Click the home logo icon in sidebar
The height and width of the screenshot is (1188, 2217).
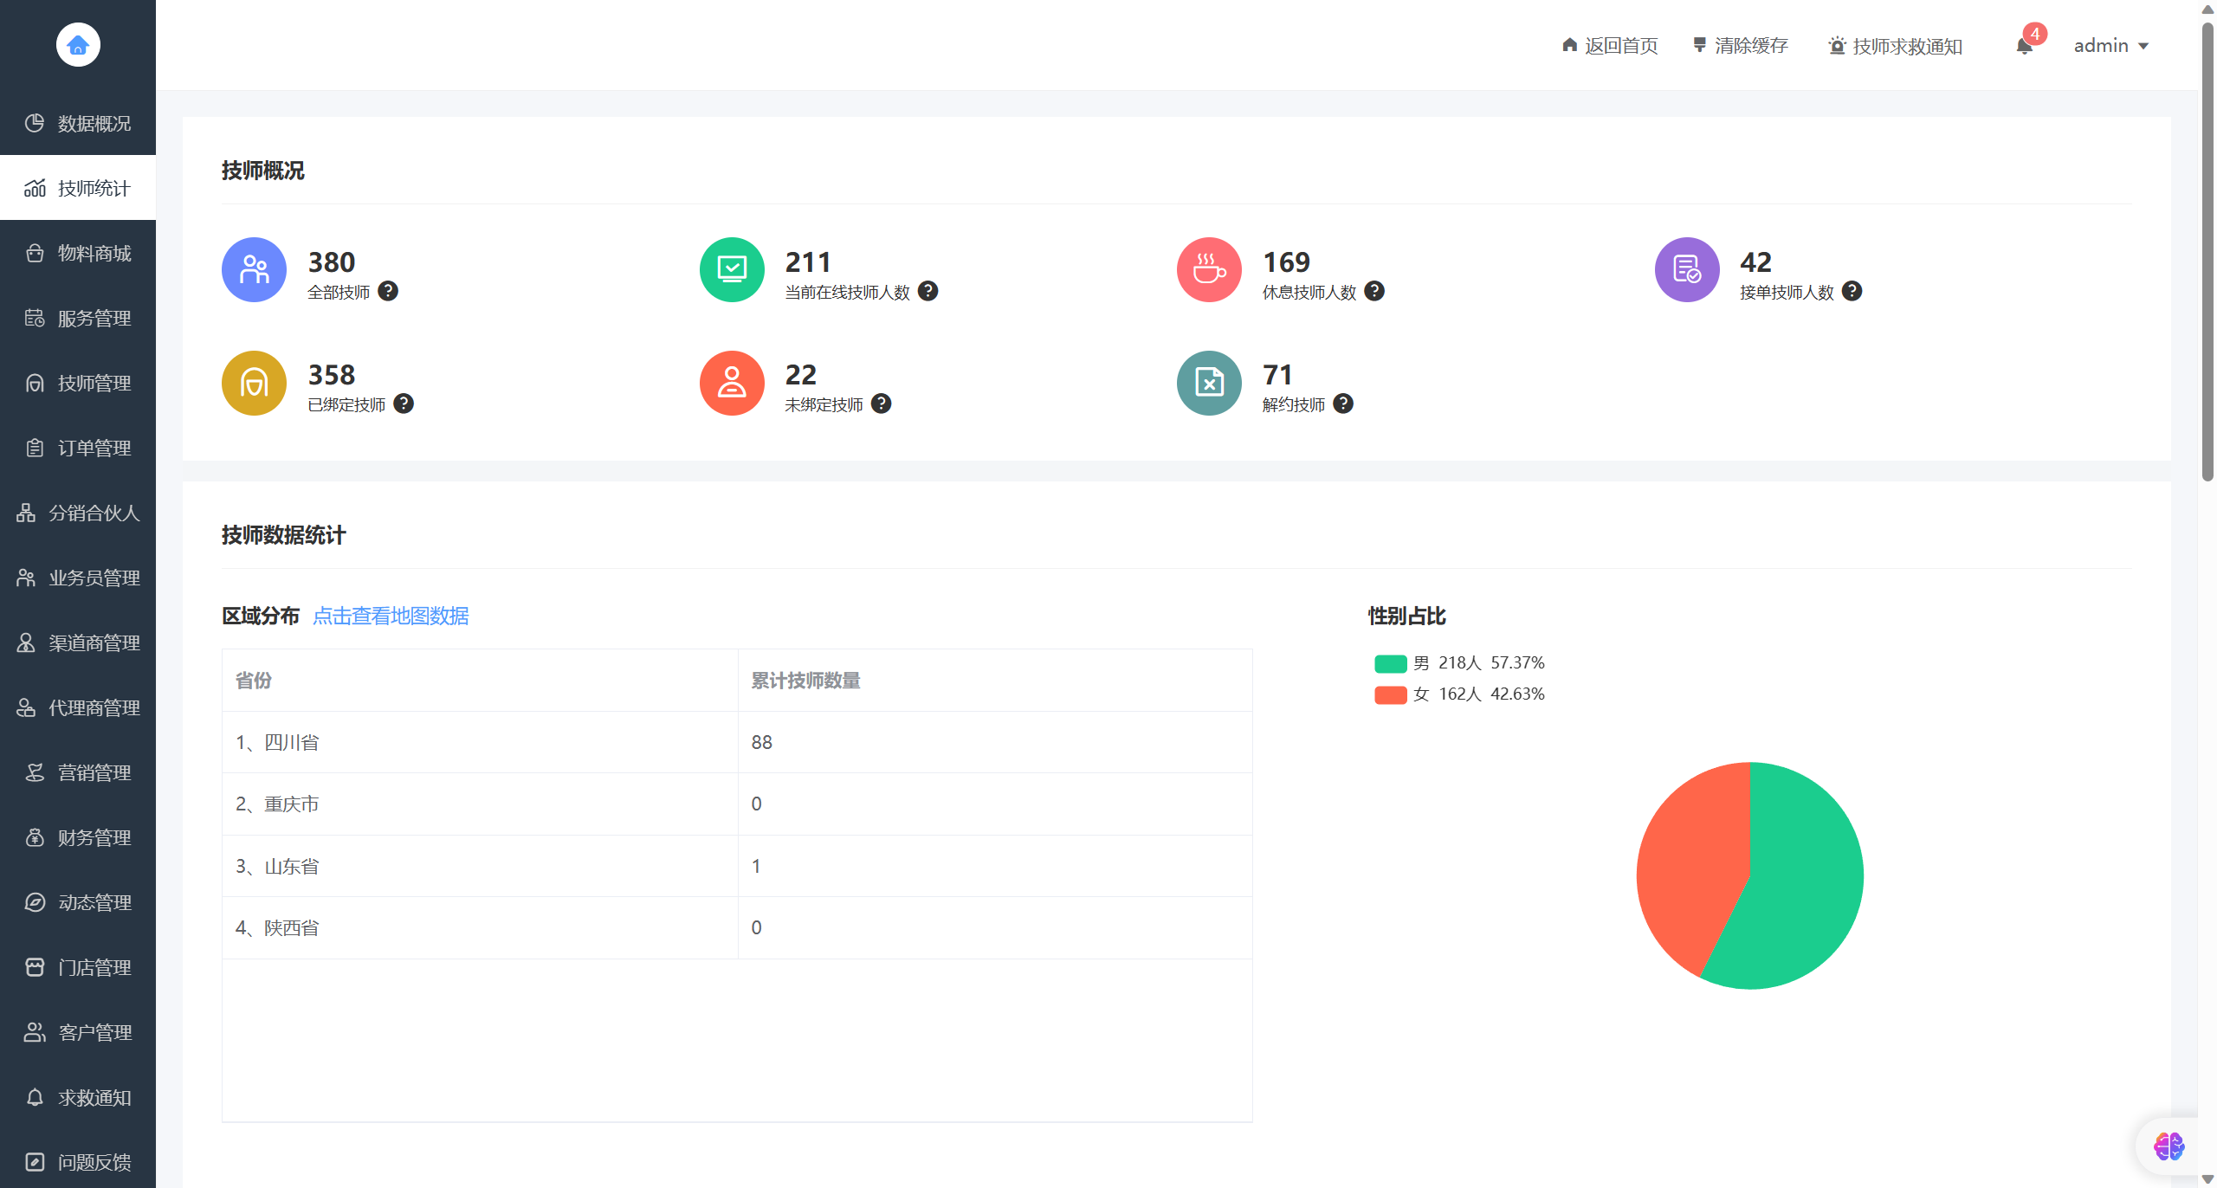pos(78,44)
